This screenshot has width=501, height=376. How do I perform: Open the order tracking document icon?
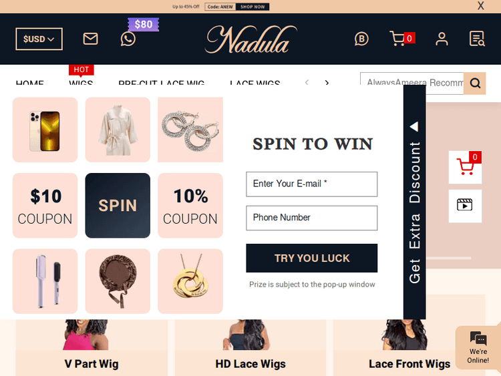click(477, 39)
